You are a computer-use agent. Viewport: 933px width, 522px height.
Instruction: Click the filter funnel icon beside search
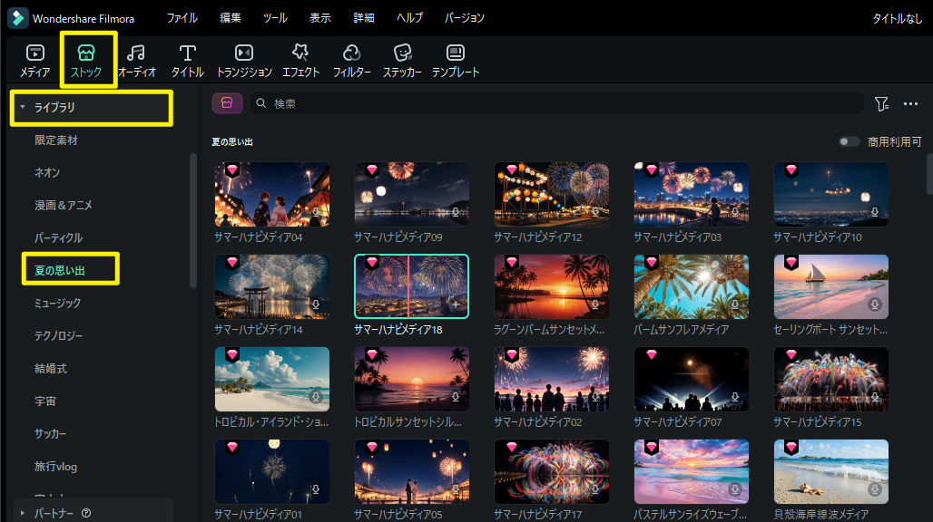881,104
